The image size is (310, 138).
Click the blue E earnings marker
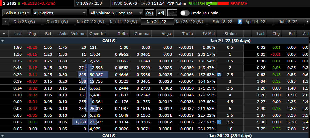[x=240, y=22]
